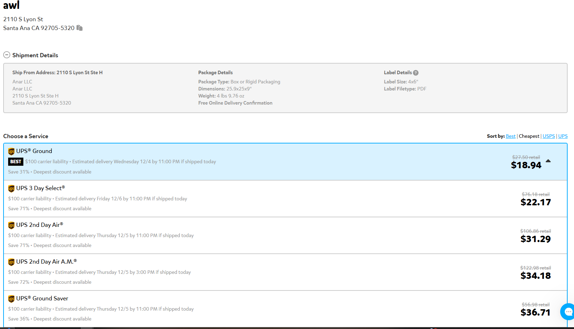This screenshot has width=574, height=329.
Task: Click the $18.94 price for UPS Ground
Action: (526, 165)
